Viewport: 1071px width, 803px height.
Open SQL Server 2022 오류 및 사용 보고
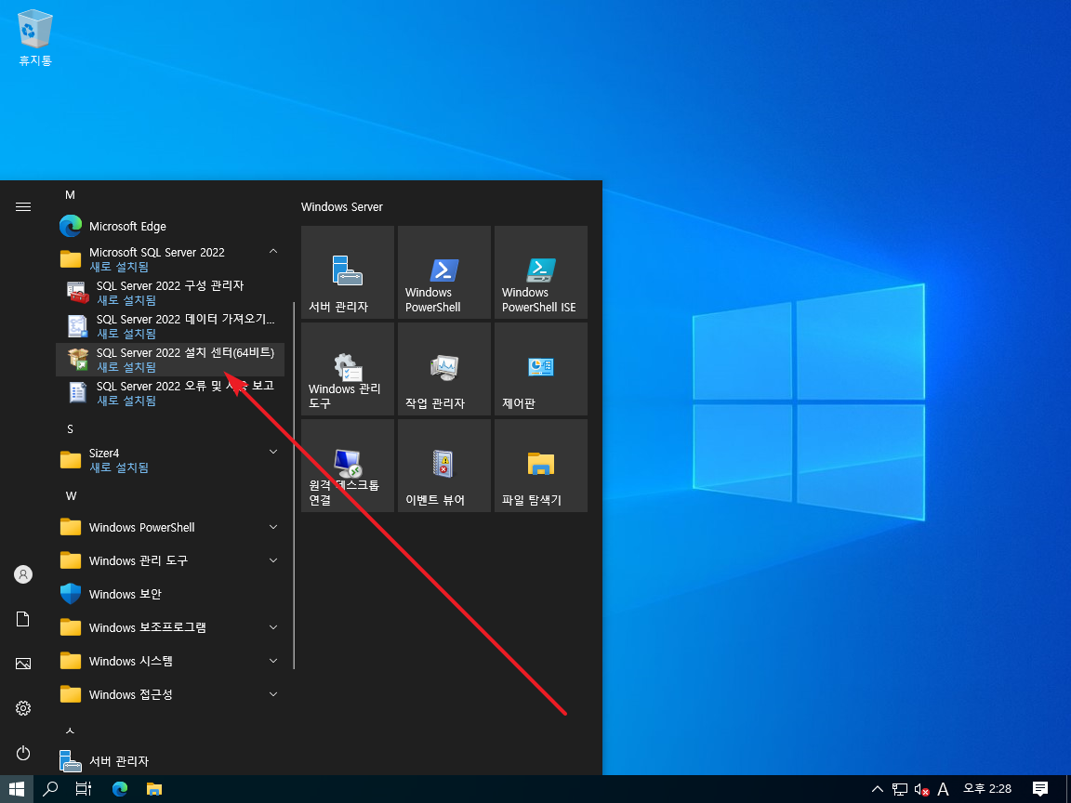(x=170, y=392)
